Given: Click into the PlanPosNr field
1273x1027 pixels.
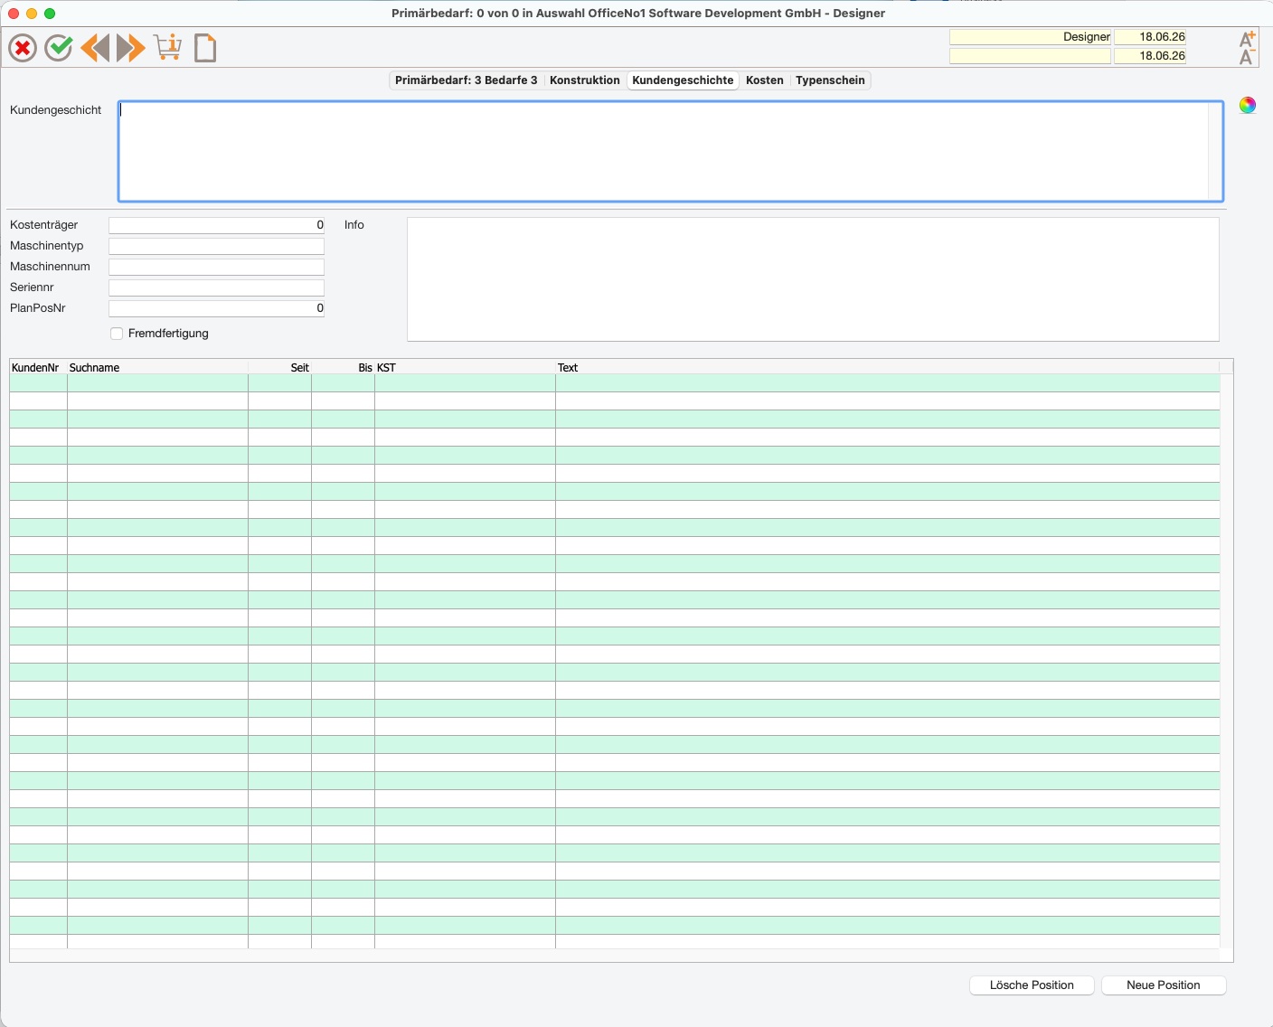Looking at the screenshot, I should (216, 308).
